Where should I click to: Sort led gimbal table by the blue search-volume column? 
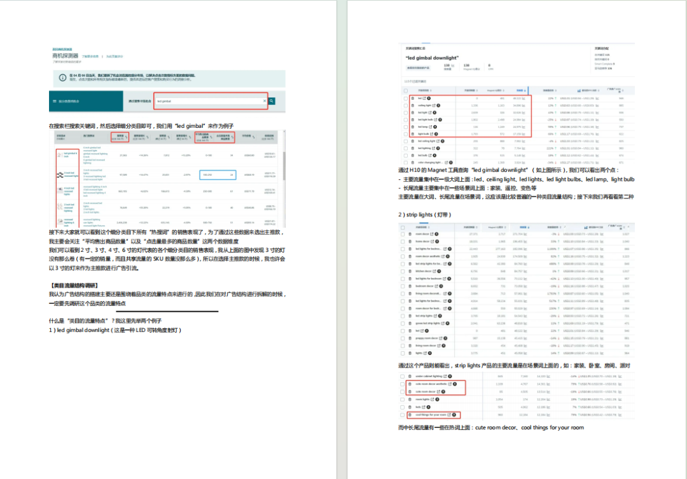click(x=521, y=91)
